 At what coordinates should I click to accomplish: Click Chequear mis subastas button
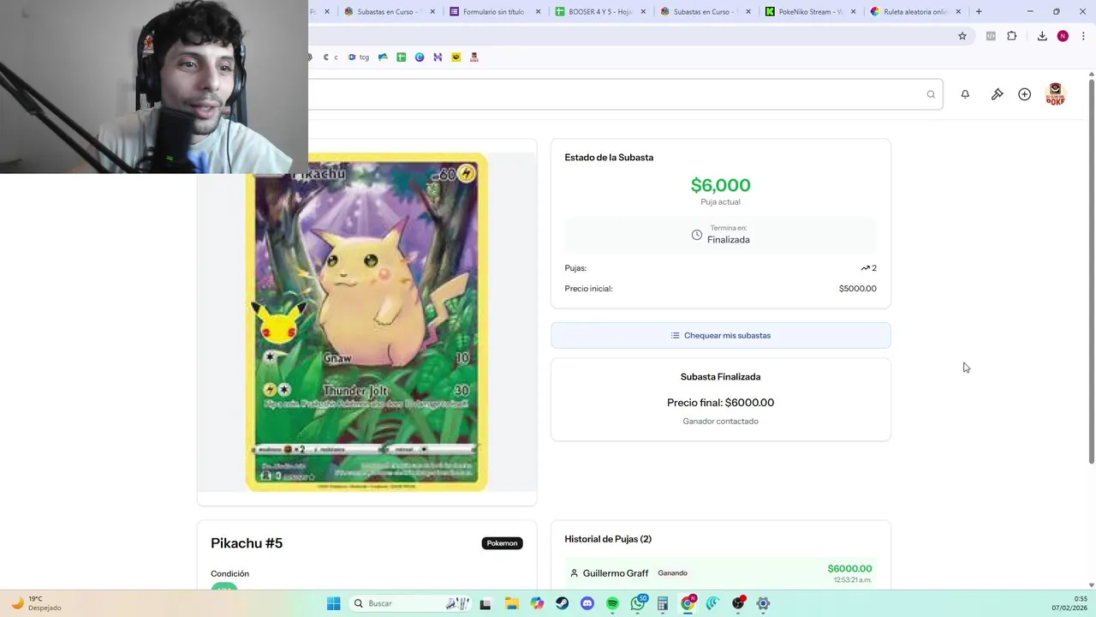pos(721,335)
